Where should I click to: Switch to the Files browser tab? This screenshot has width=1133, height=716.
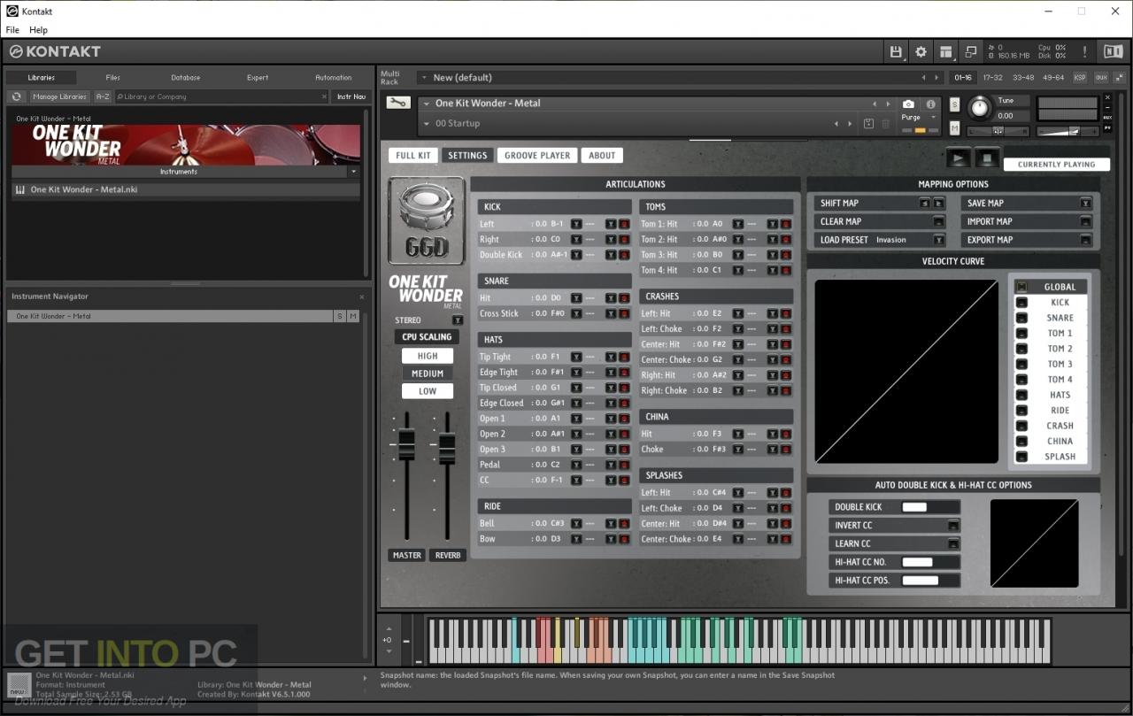113,78
